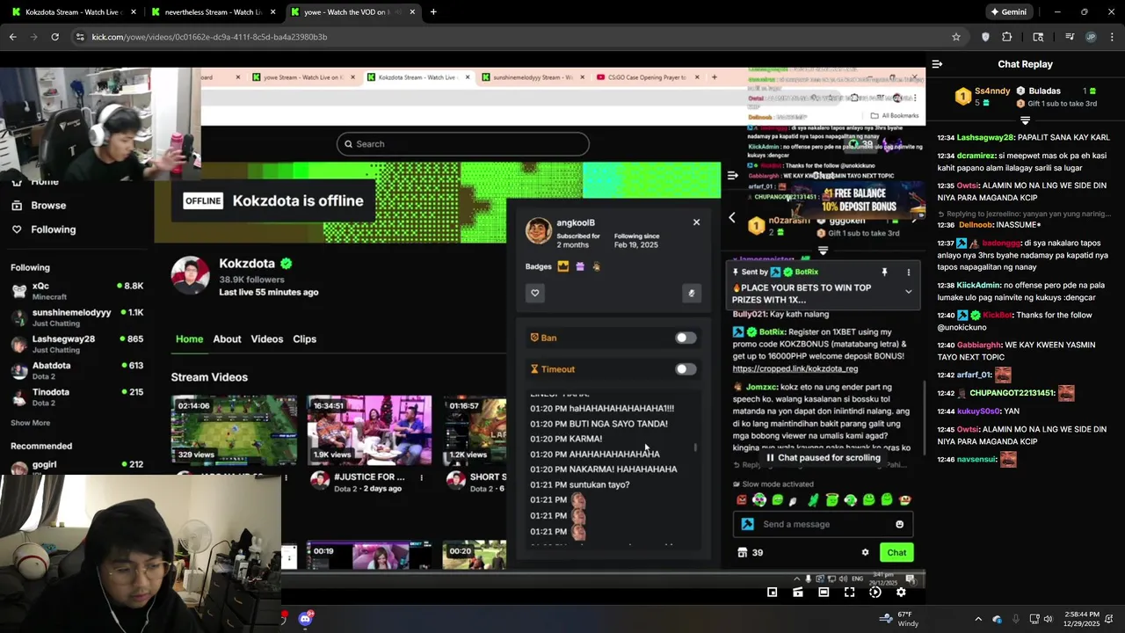Expand Show more in Following list
The height and width of the screenshot is (633, 1125).
[x=30, y=423]
